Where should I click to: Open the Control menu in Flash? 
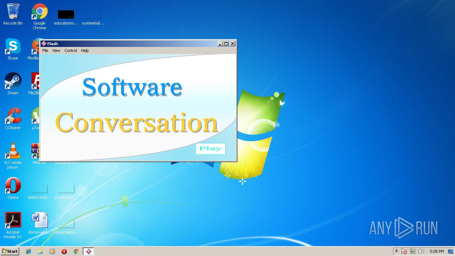71,50
